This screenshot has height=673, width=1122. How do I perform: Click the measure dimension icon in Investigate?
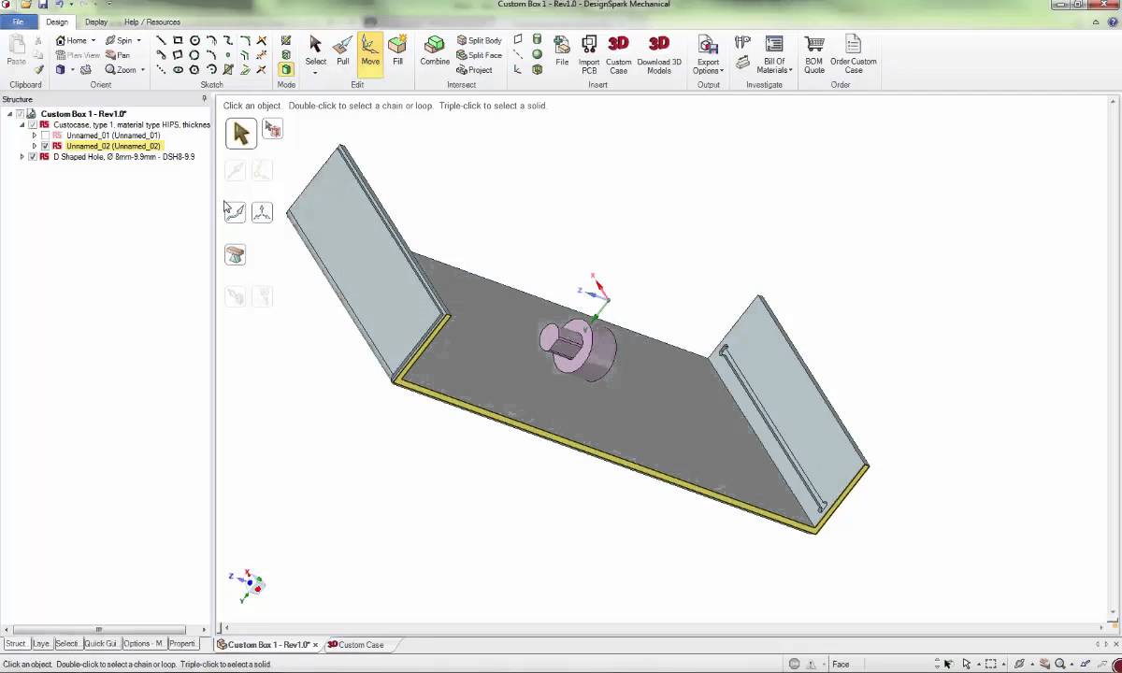742,43
